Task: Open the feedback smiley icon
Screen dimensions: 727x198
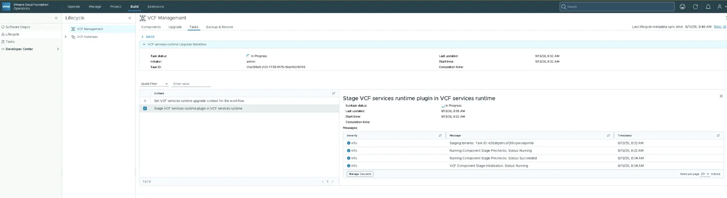Action: [682, 7]
